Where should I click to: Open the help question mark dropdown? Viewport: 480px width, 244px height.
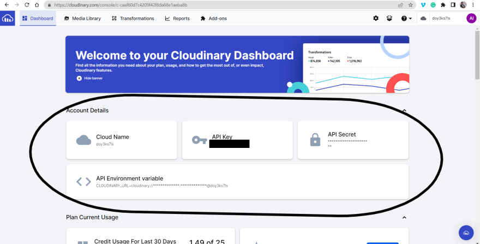406,19
